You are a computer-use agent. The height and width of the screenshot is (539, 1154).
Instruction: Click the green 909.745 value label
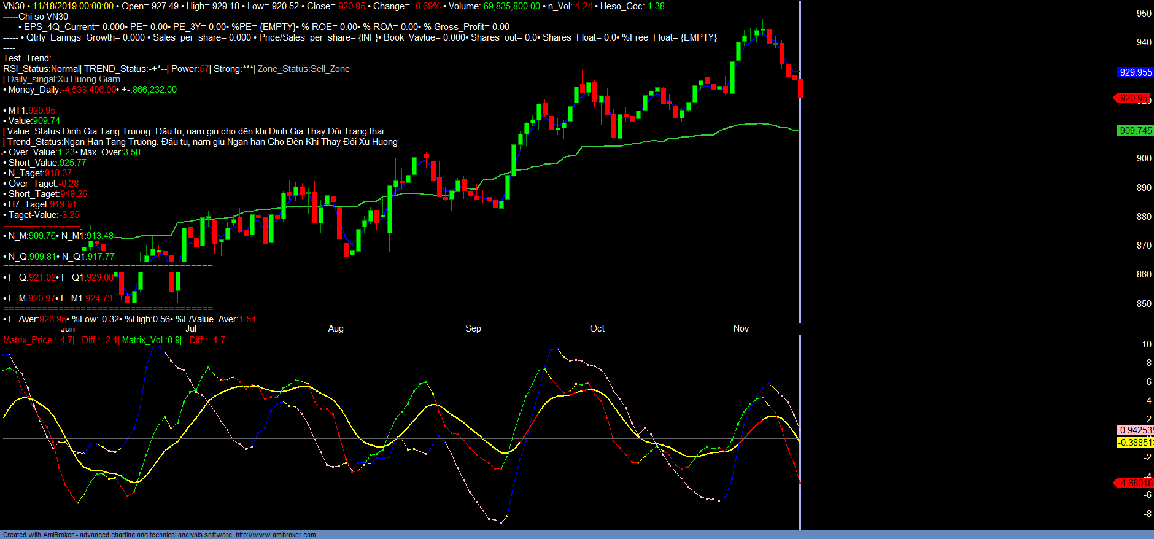tap(1135, 131)
